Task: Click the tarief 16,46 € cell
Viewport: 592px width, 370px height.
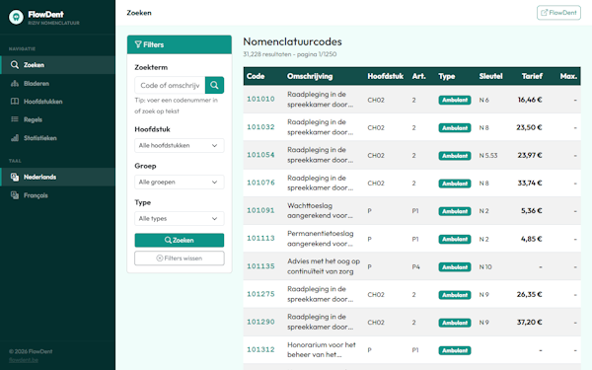Action: tap(530, 100)
